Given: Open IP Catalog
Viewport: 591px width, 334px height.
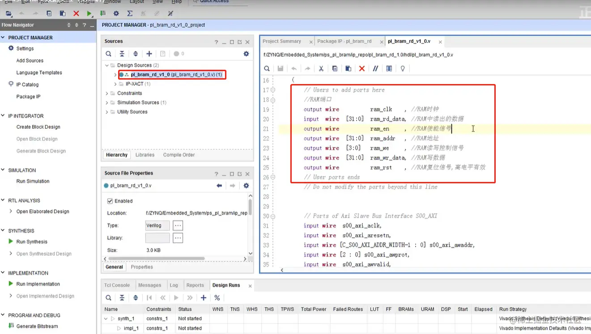Looking at the screenshot, I should pyautogui.click(x=27, y=85).
